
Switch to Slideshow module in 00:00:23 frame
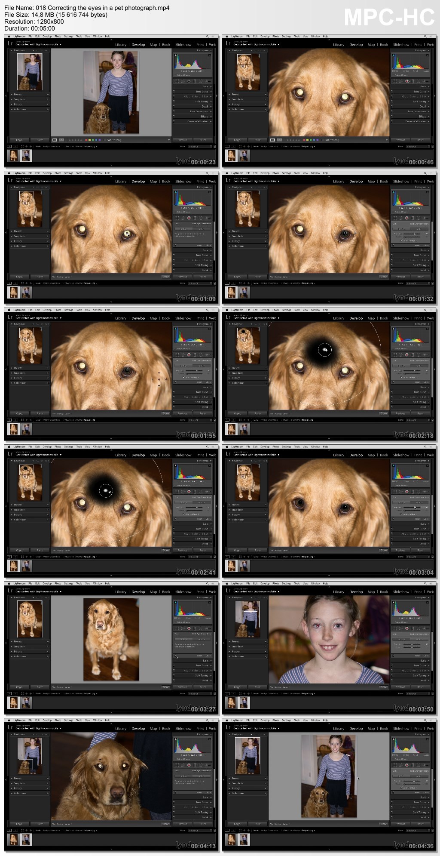[183, 44]
